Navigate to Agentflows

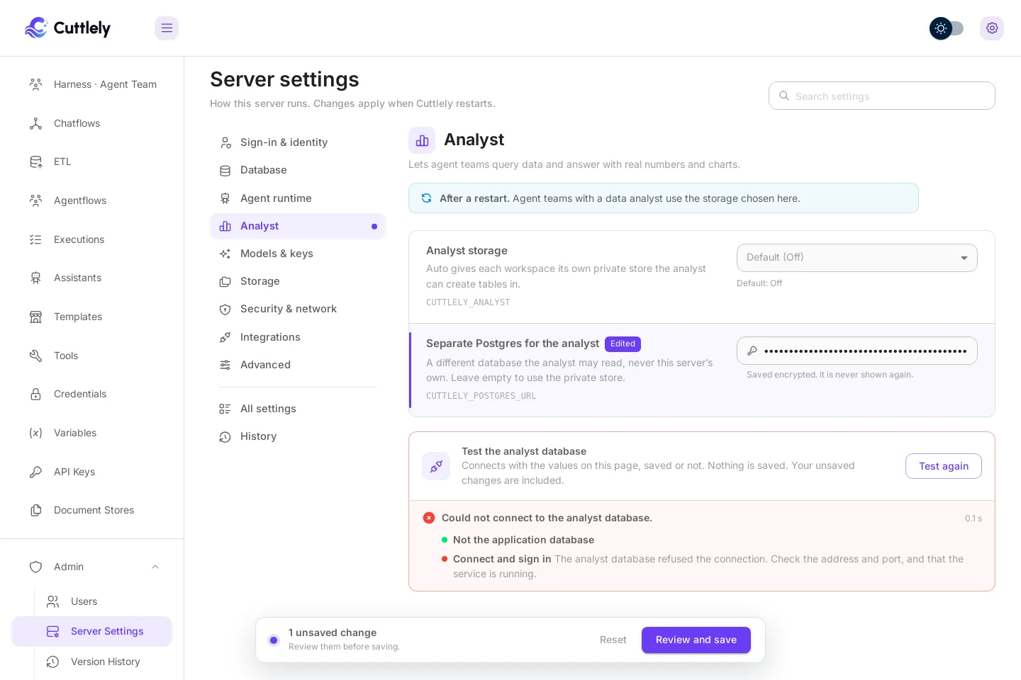point(92,200)
